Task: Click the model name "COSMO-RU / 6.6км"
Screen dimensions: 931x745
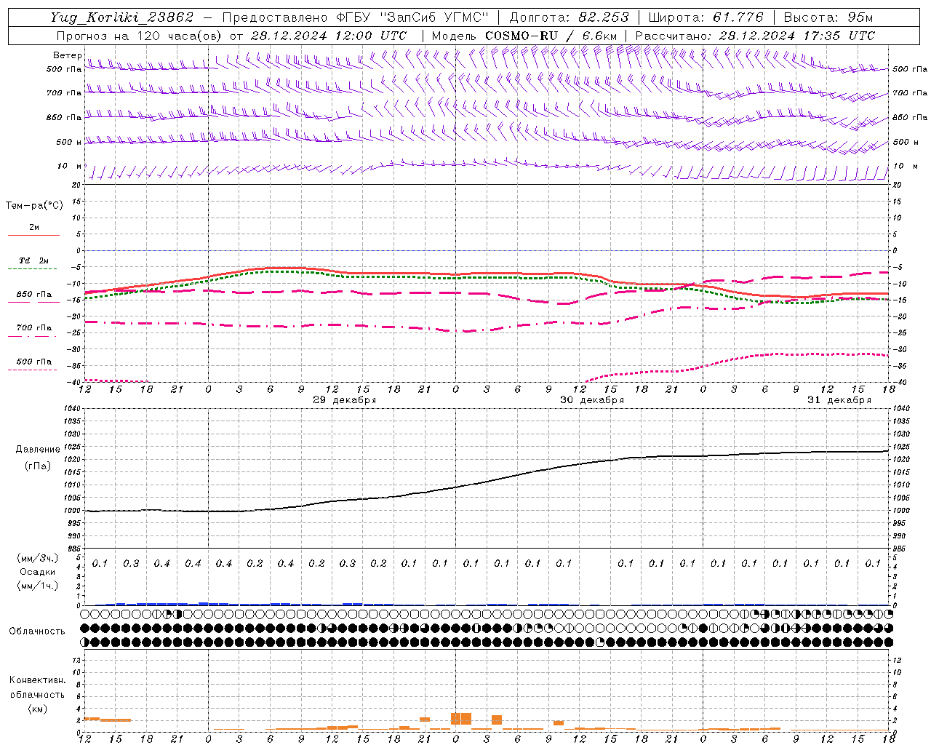Action: [551, 36]
